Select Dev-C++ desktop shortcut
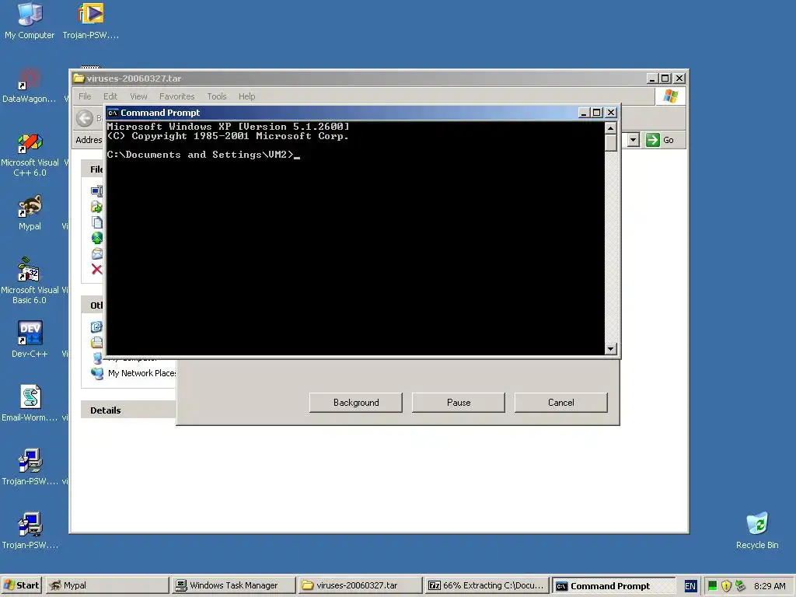The height and width of the screenshot is (597, 796). (x=30, y=339)
